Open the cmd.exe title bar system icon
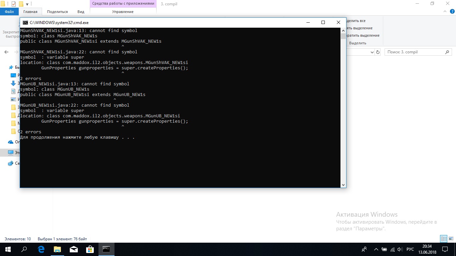Screen dimensions: 456x256 pos(25,22)
